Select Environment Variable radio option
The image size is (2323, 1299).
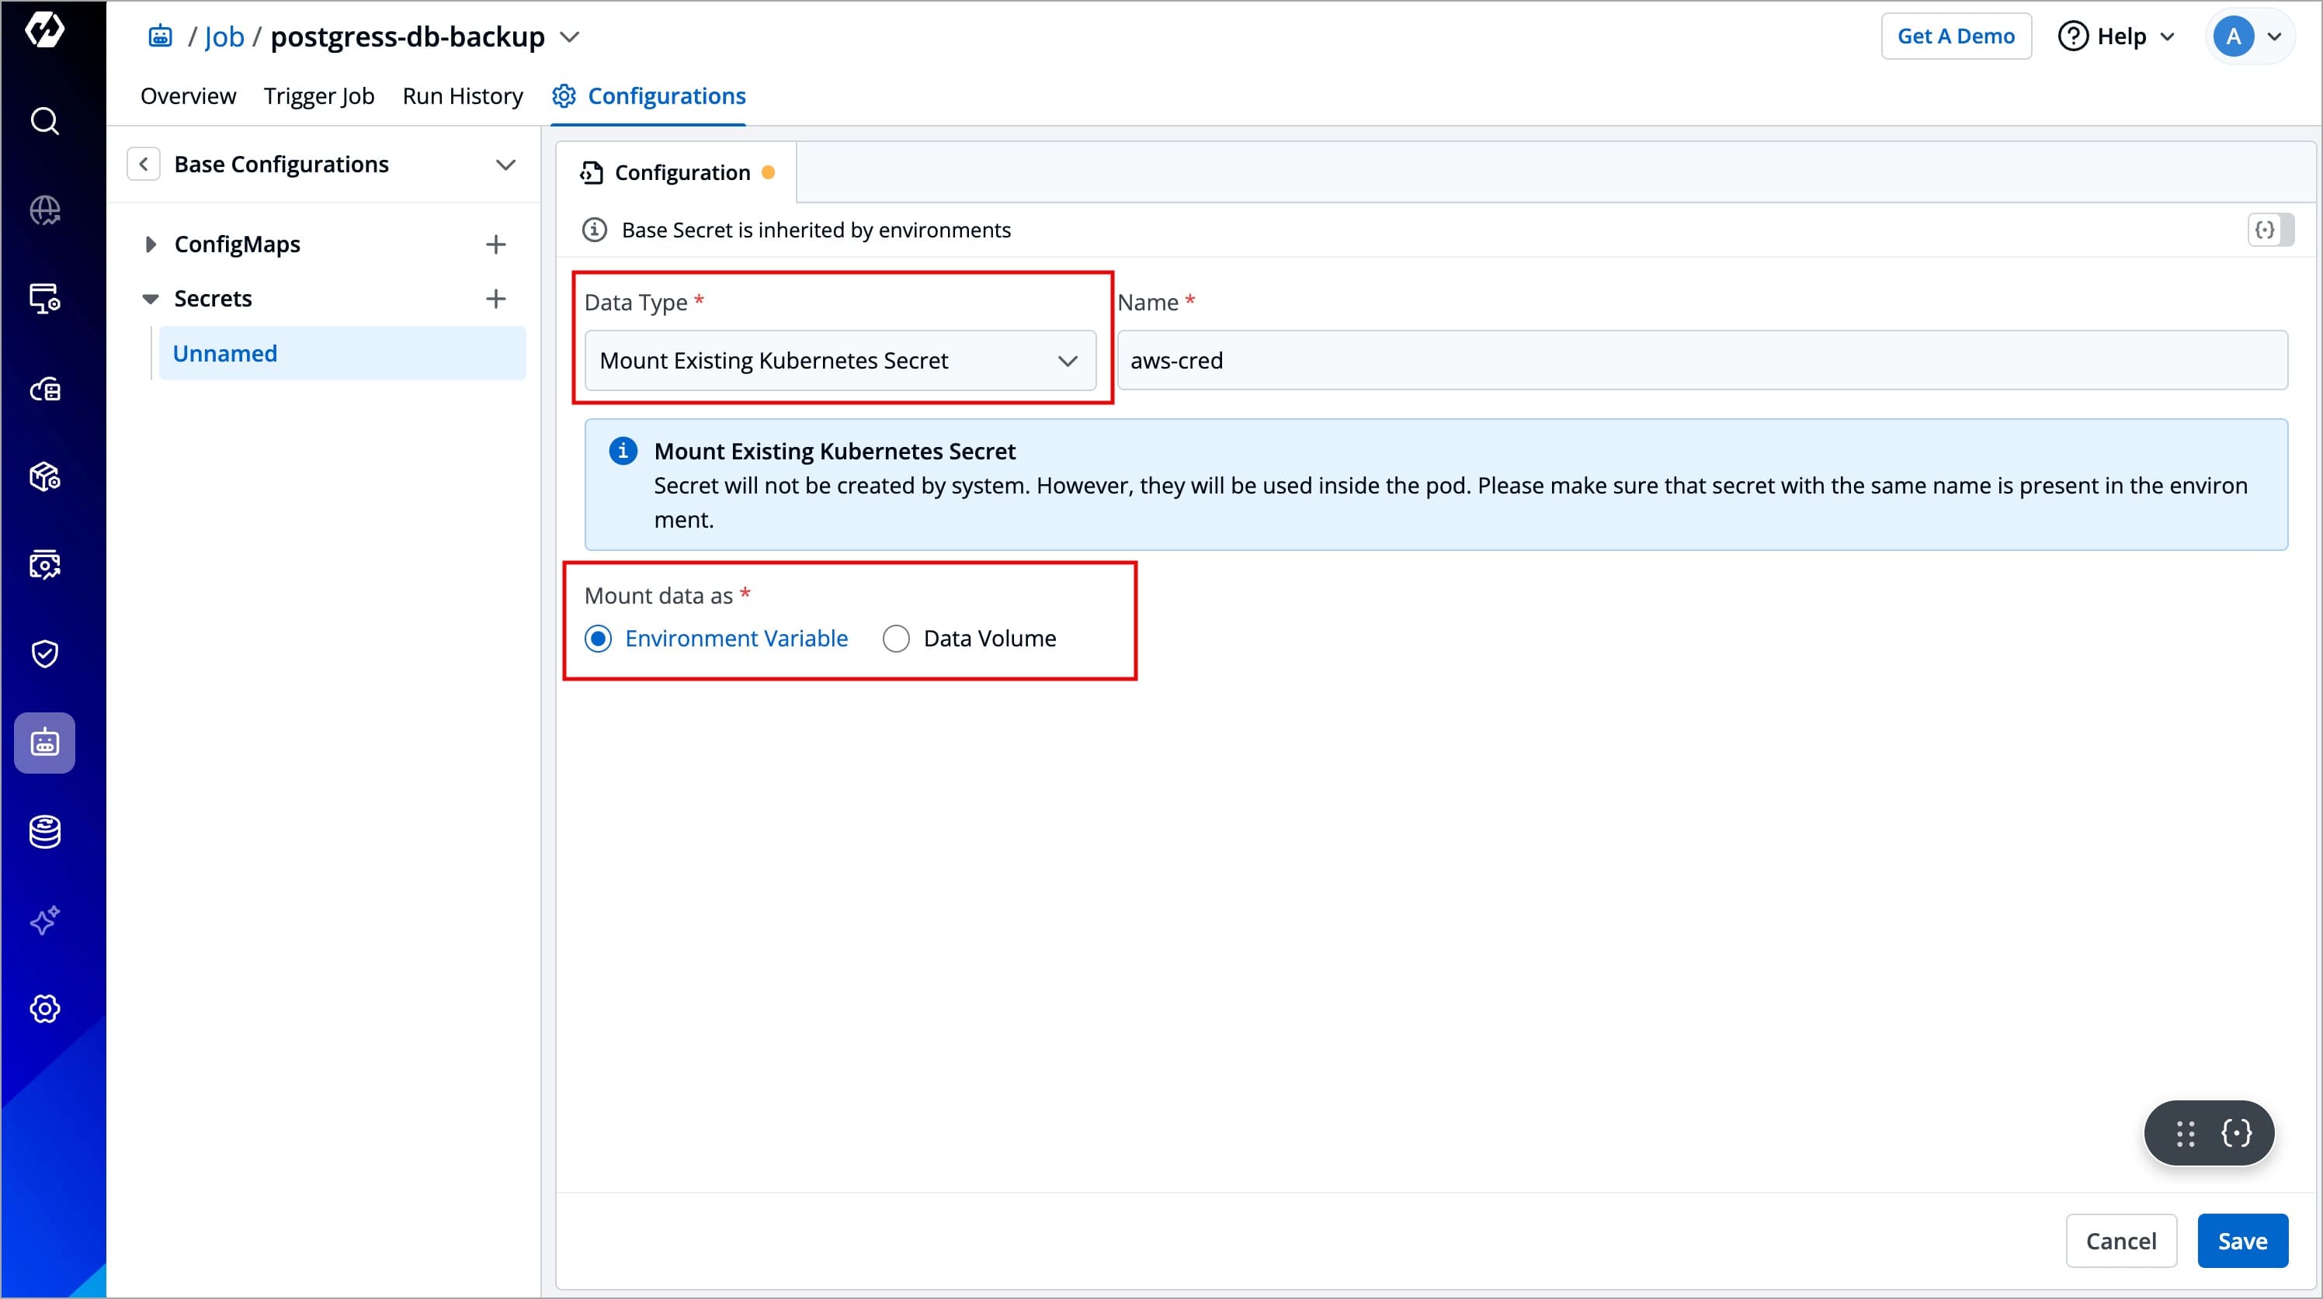click(x=599, y=638)
